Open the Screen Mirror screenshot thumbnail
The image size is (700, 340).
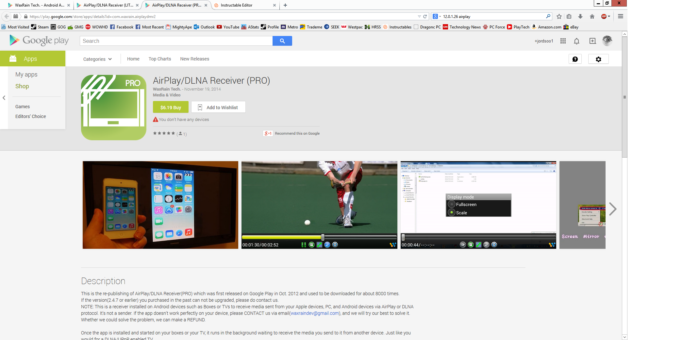[582, 205]
